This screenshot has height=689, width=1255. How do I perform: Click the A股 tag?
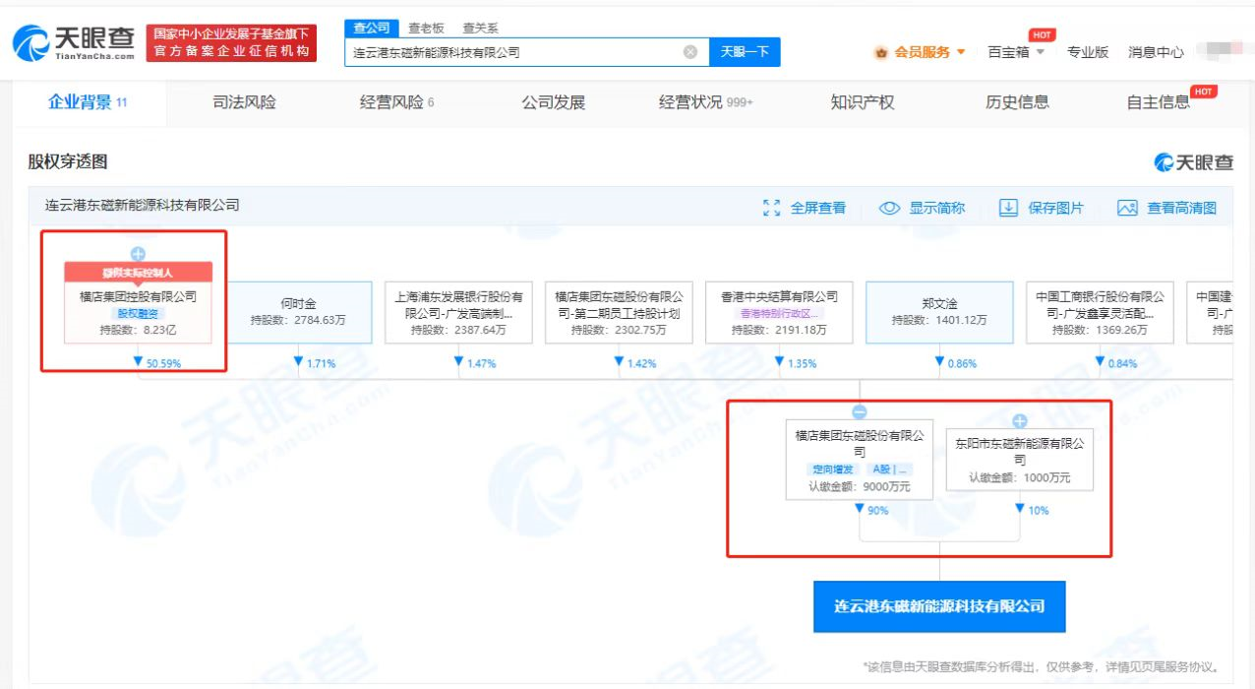tap(891, 470)
